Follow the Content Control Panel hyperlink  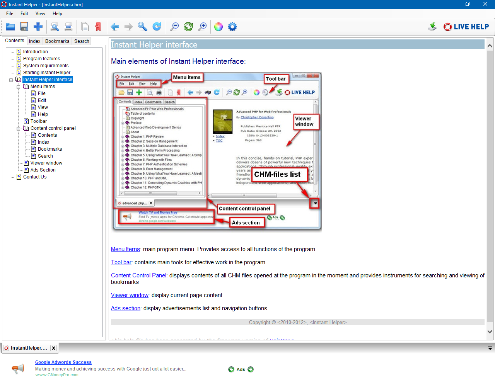138,275
